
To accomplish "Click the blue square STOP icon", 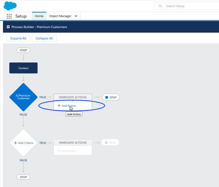I will pyautogui.click(x=107, y=97).
